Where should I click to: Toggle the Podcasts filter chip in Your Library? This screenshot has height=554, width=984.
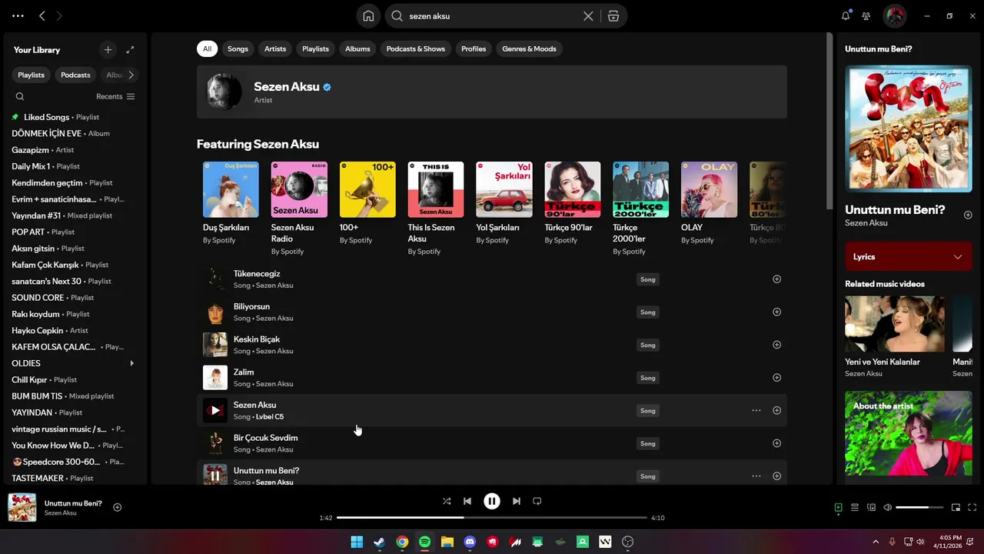pos(75,75)
